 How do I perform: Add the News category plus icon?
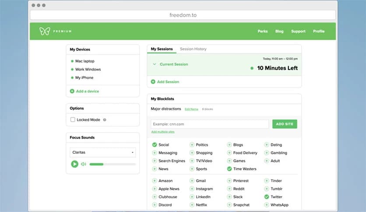point(155,169)
